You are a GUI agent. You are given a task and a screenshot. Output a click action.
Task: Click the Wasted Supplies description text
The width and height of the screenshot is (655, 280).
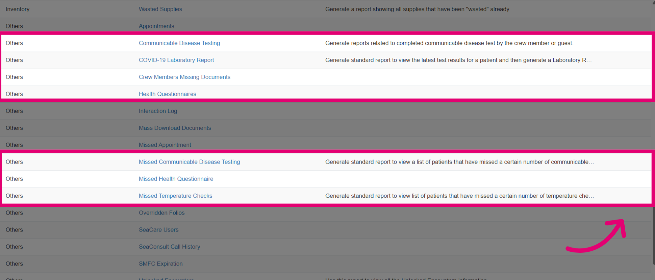pos(417,9)
